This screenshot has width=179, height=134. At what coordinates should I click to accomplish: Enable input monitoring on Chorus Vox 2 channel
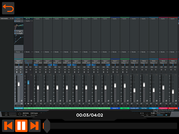click(x=50, y=72)
